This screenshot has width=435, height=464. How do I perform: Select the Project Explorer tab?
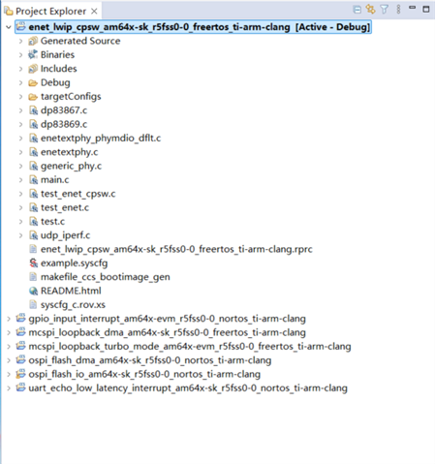tap(50, 12)
